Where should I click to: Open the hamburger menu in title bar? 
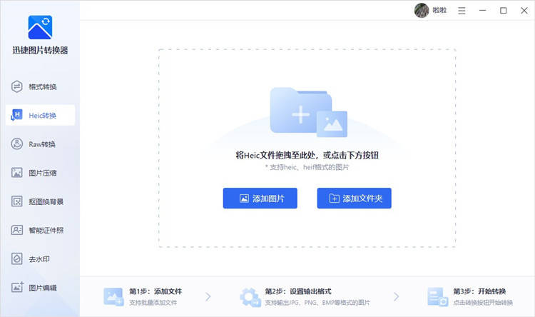pyautogui.click(x=462, y=11)
